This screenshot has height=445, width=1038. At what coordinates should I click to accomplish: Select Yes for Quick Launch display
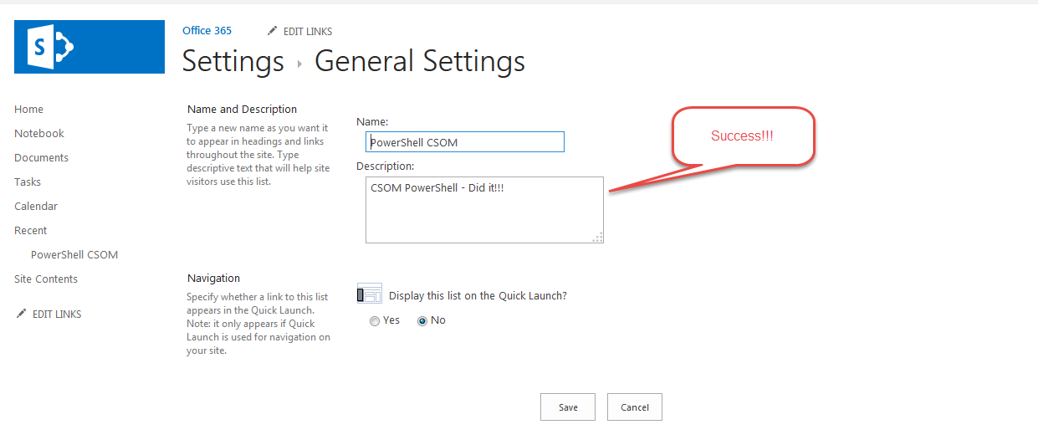click(x=375, y=321)
